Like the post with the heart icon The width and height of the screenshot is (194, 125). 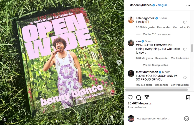[130, 97]
